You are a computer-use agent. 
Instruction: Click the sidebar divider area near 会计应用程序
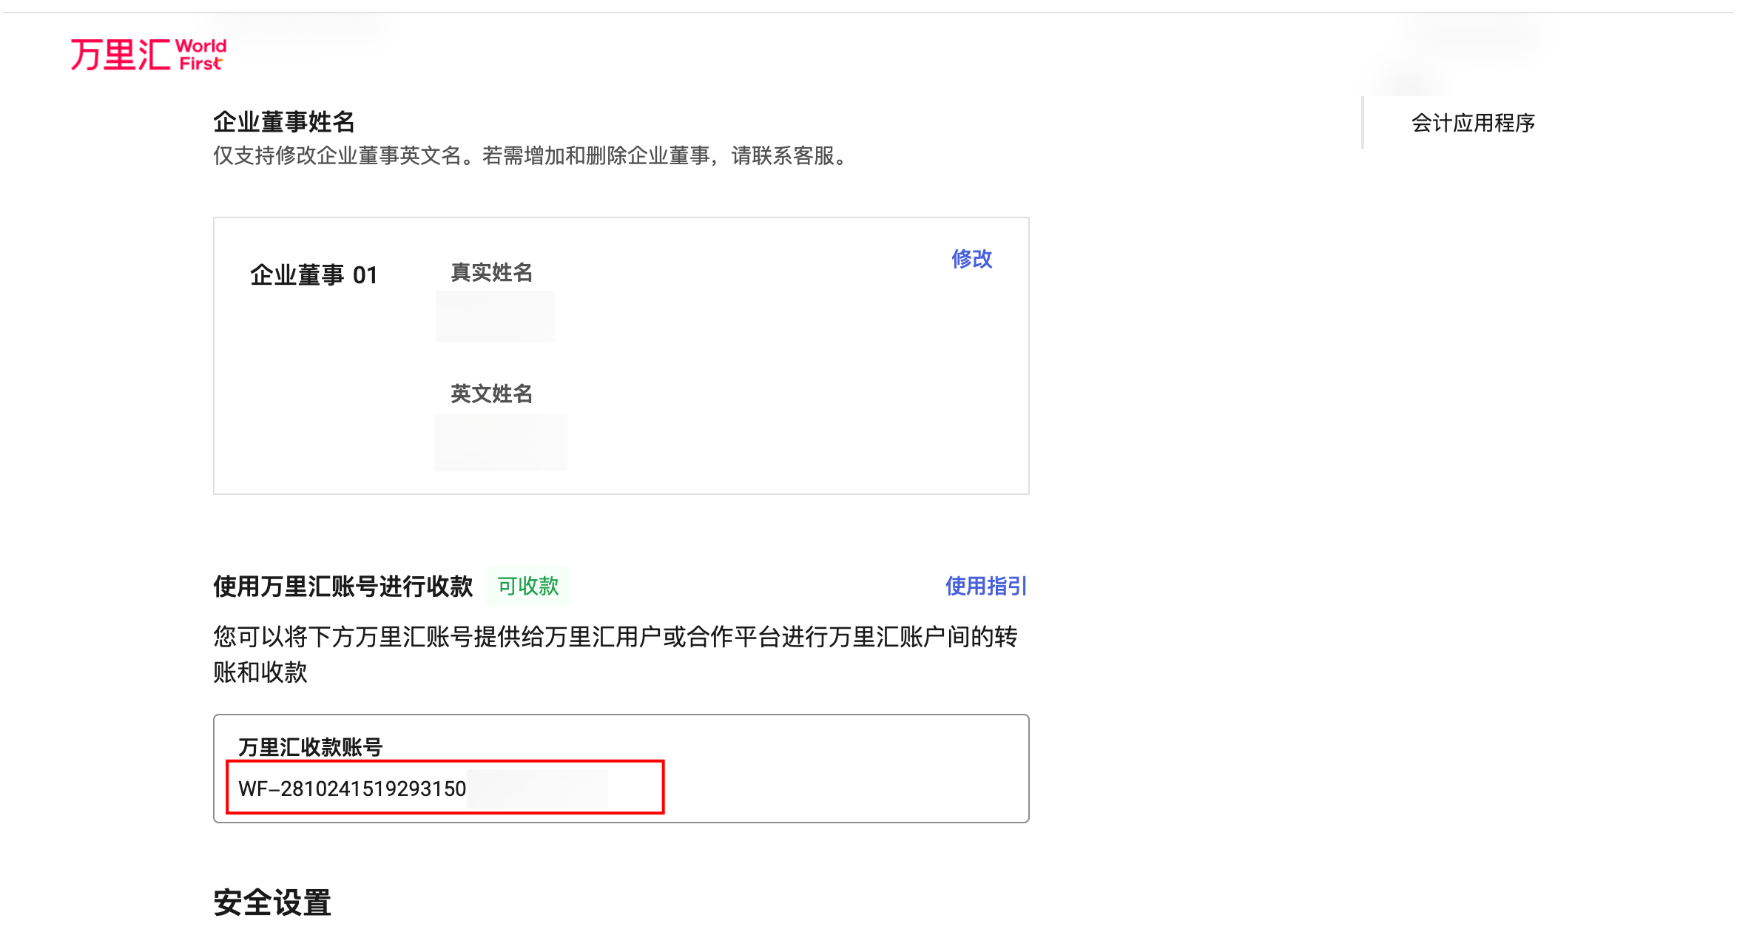click(x=1361, y=124)
